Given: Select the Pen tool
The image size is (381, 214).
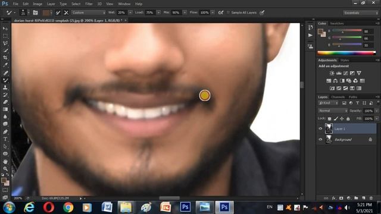Looking at the screenshot, I should tap(5, 132).
